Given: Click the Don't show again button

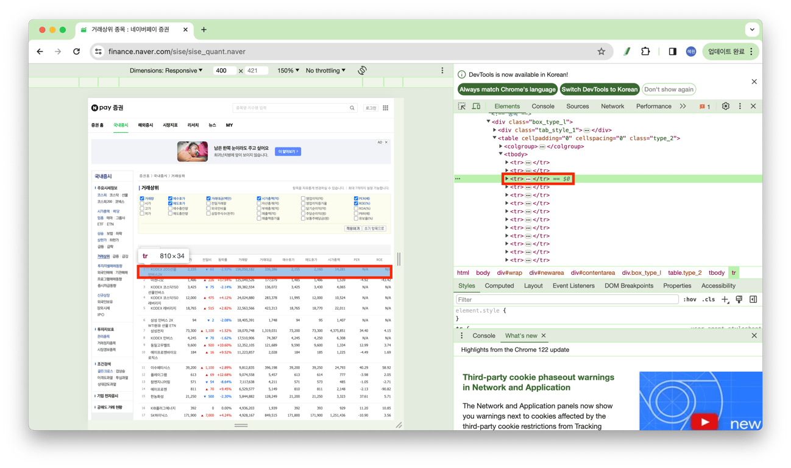Looking at the screenshot, I should click(669, 90).
